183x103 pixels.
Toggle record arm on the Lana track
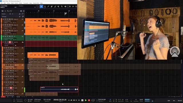(11, 88)
